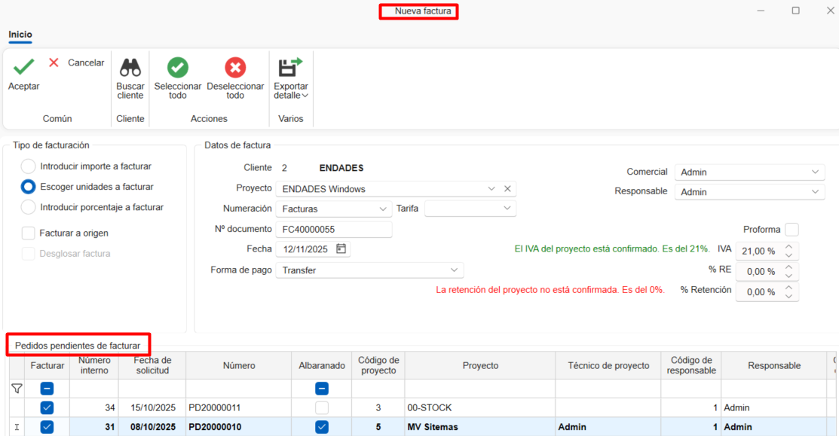Click Deseleccionar todo red icon
The height and width of the screenshot is (436, 839).
tap(235, 68)
